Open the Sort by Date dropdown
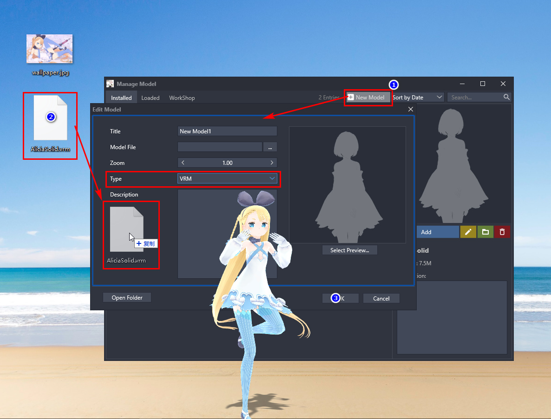This screenshot has height=419, width=551. click(418, 97)
